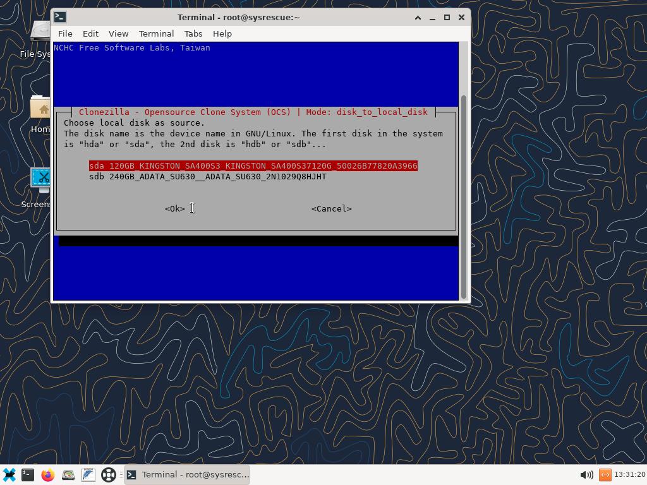Click the lifebuoy help icon in the taskbar
This screenshot has height=485, width=647.
(109, 474)
